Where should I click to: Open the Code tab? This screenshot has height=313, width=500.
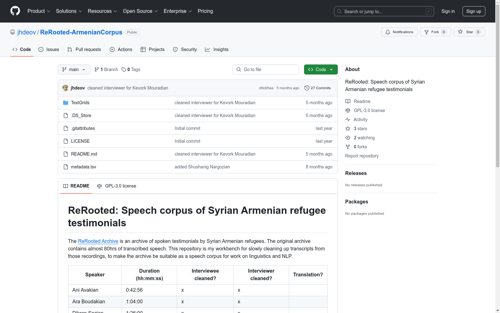[x=22, y=49]
